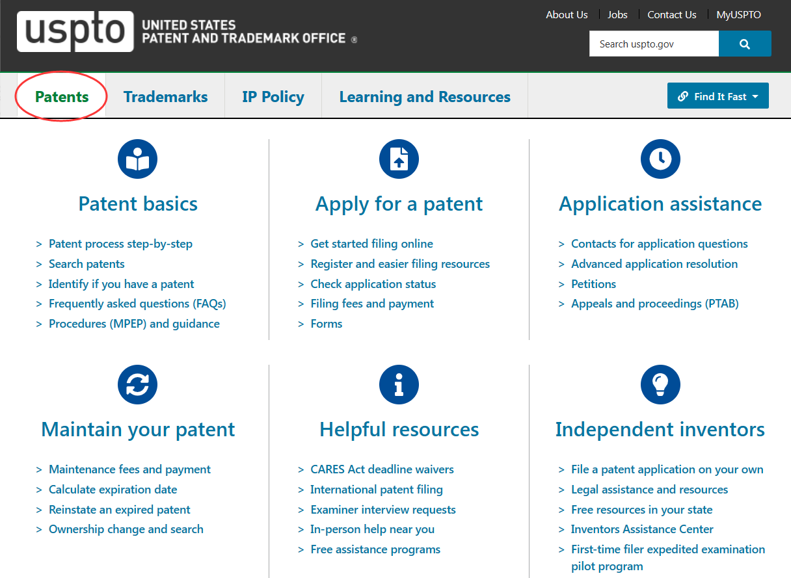Focus the Search uspto.gov field
The width and height of the screenshot is (791, 578).
click(x=654, y=44)
